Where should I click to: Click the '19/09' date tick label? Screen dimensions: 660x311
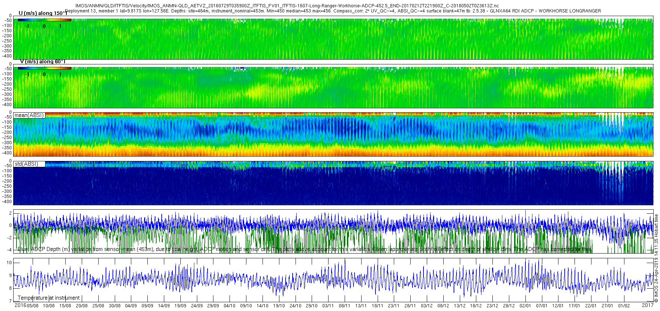(x=180, y=306)
